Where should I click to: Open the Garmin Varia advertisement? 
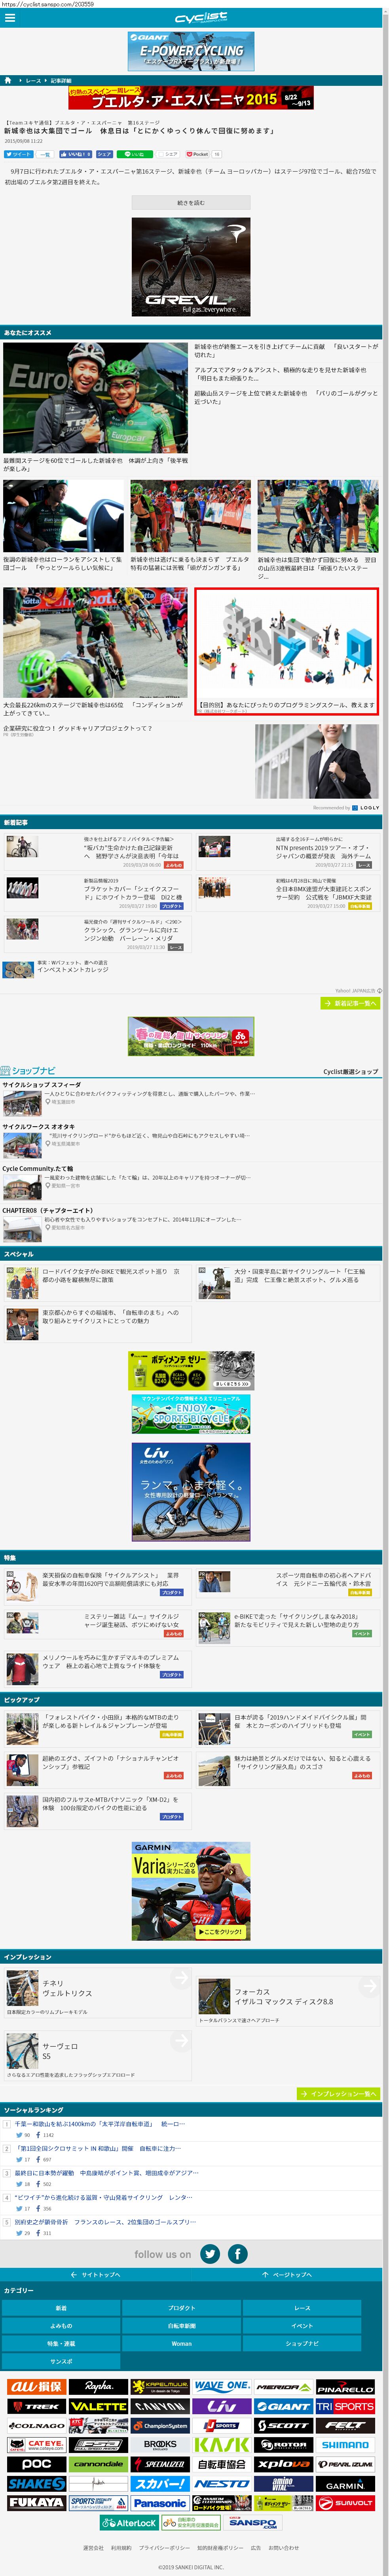[191, 1891]
